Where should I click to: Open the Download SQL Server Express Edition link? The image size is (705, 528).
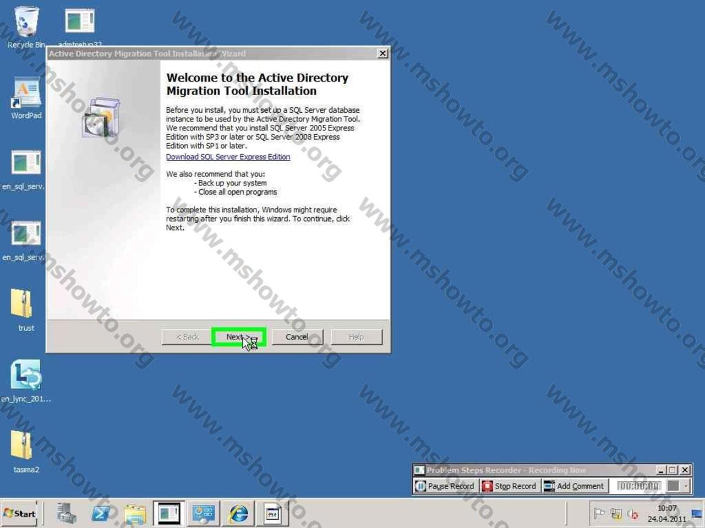[x=228, y=157]
